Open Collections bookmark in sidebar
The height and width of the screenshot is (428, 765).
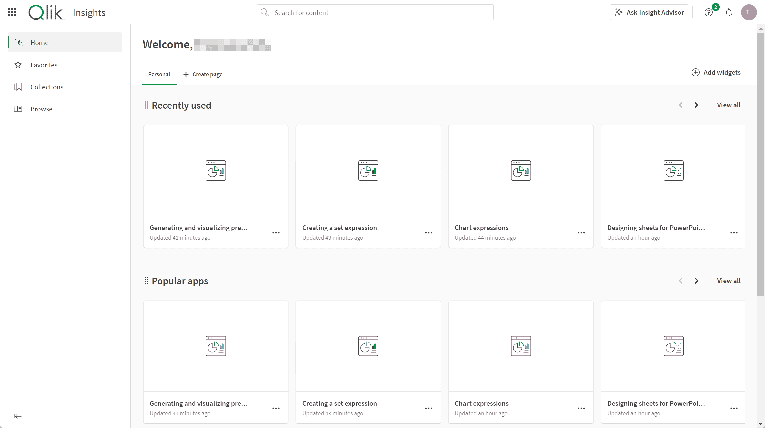pyautogui.click(x=47, y=87)
